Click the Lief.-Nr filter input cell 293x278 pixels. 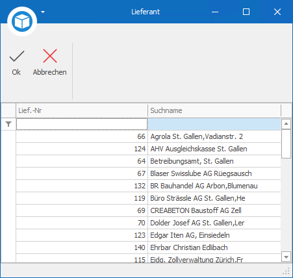[82, 124]
